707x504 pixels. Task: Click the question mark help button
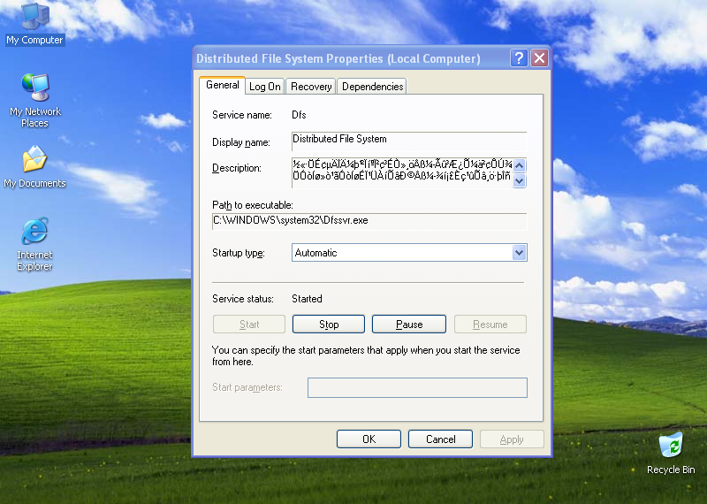[519, 58]
